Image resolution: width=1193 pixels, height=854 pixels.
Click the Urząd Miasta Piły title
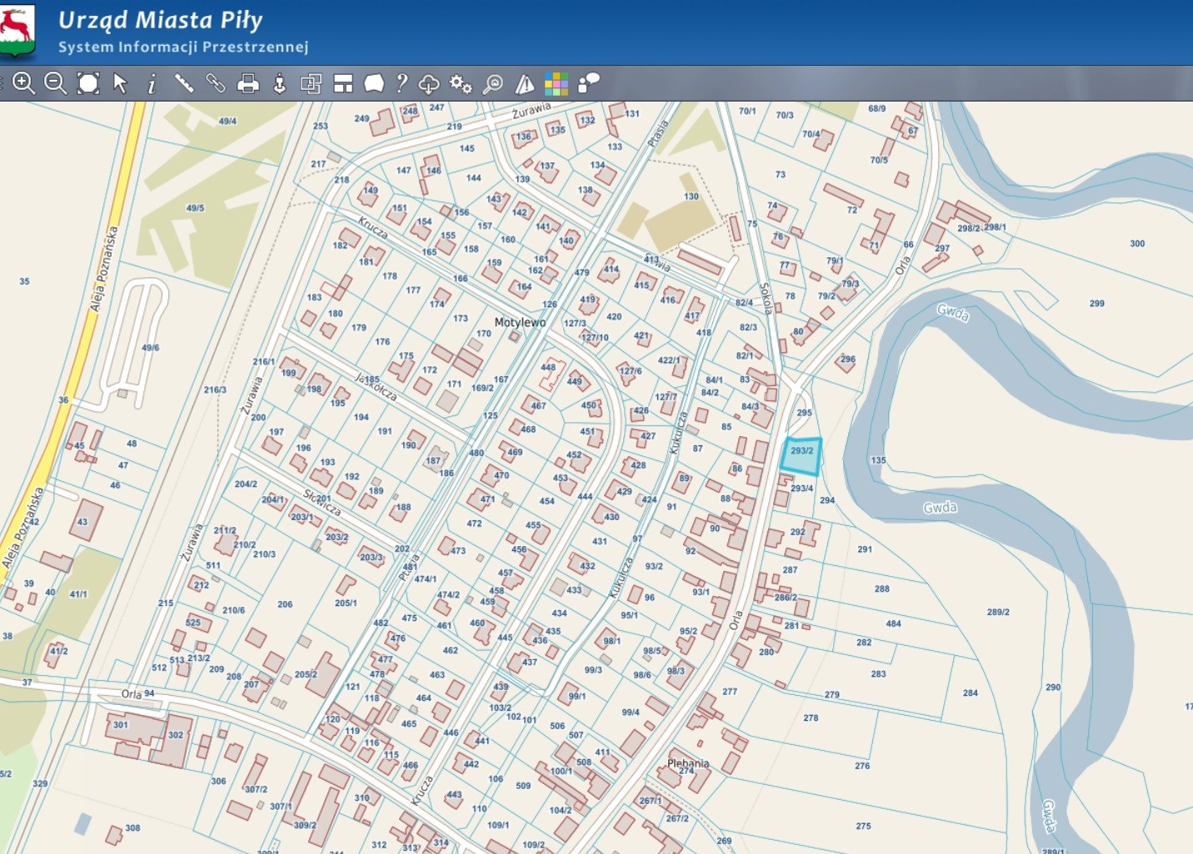click(x=160, y=20)
